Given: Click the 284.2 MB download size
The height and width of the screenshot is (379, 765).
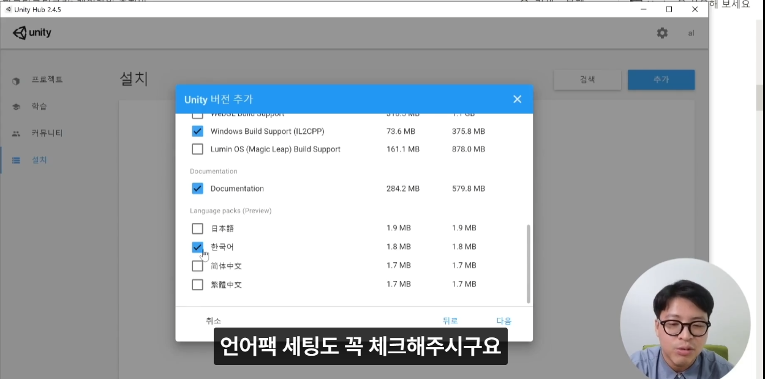Looking at the screenshot, I should point(403,189).
